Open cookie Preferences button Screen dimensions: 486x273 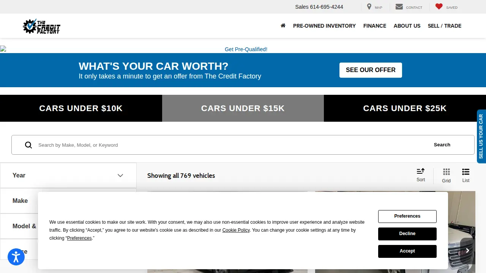click(407, 216)
